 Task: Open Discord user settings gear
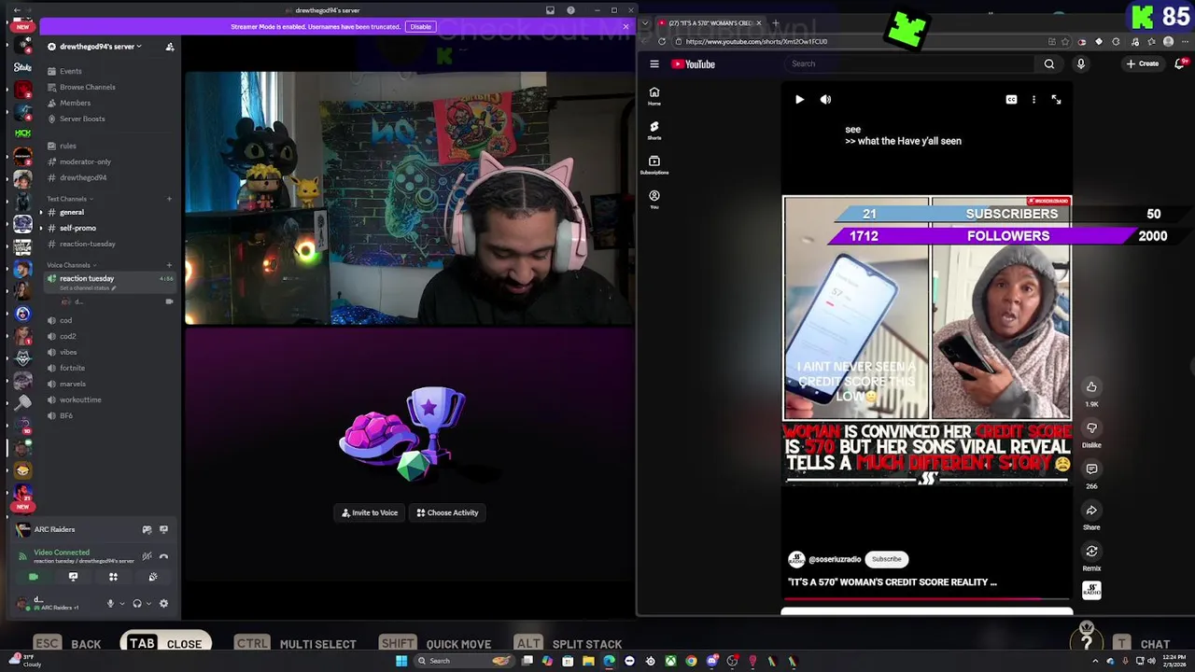coord(163,604)
